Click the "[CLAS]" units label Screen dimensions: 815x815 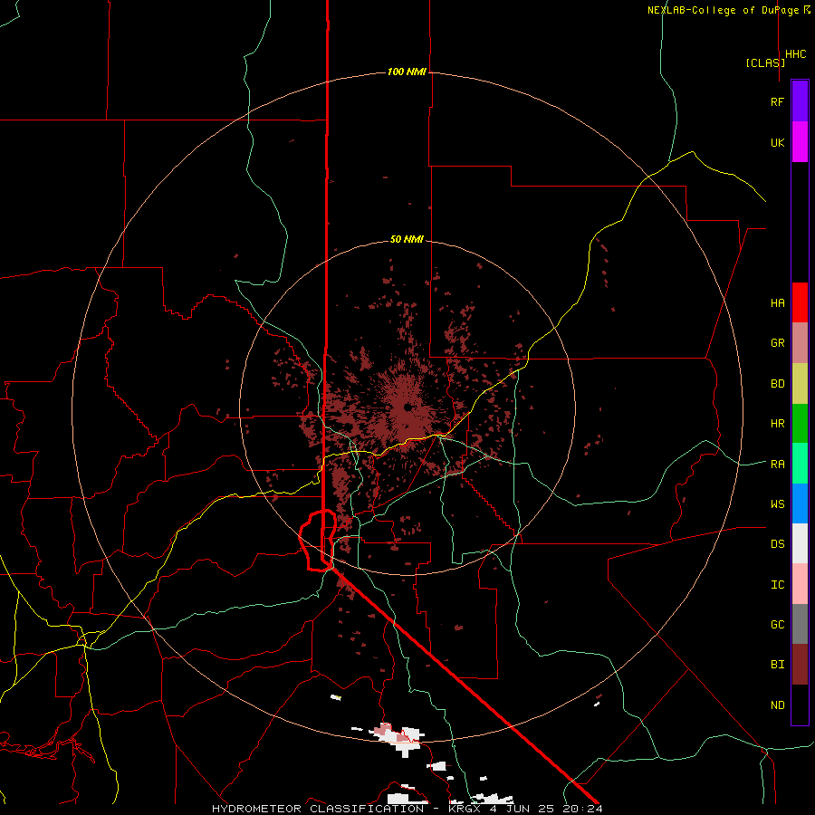point(765,62)
